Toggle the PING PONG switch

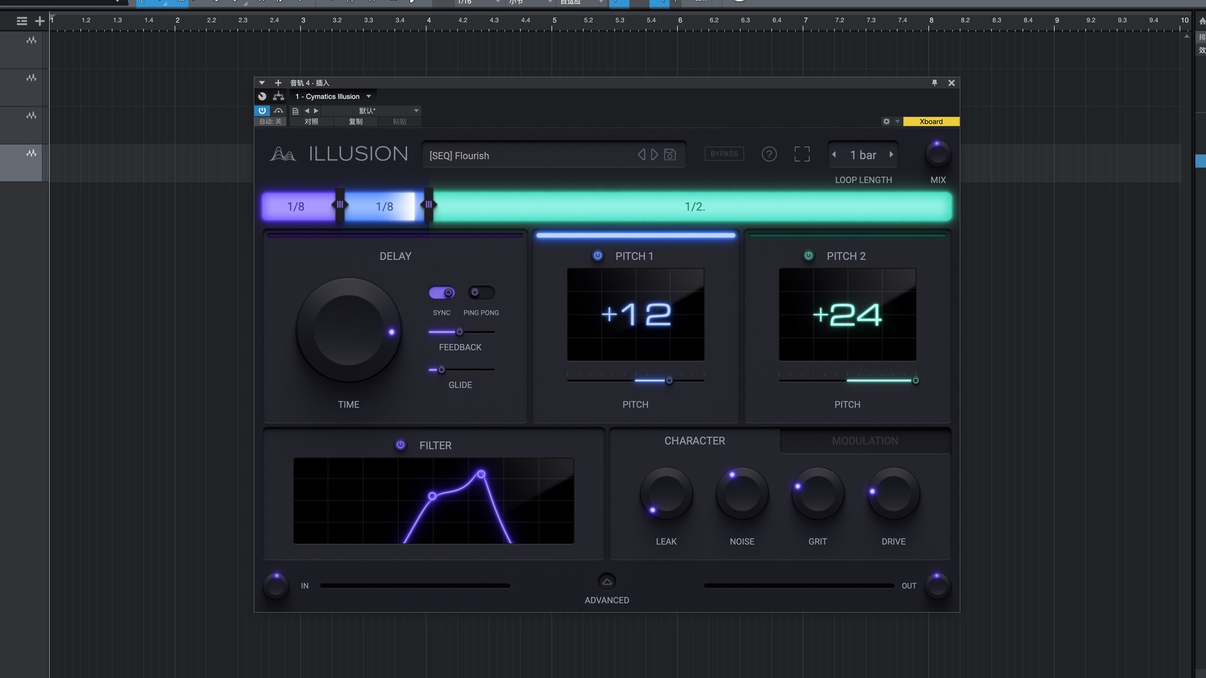coord(481,293)
